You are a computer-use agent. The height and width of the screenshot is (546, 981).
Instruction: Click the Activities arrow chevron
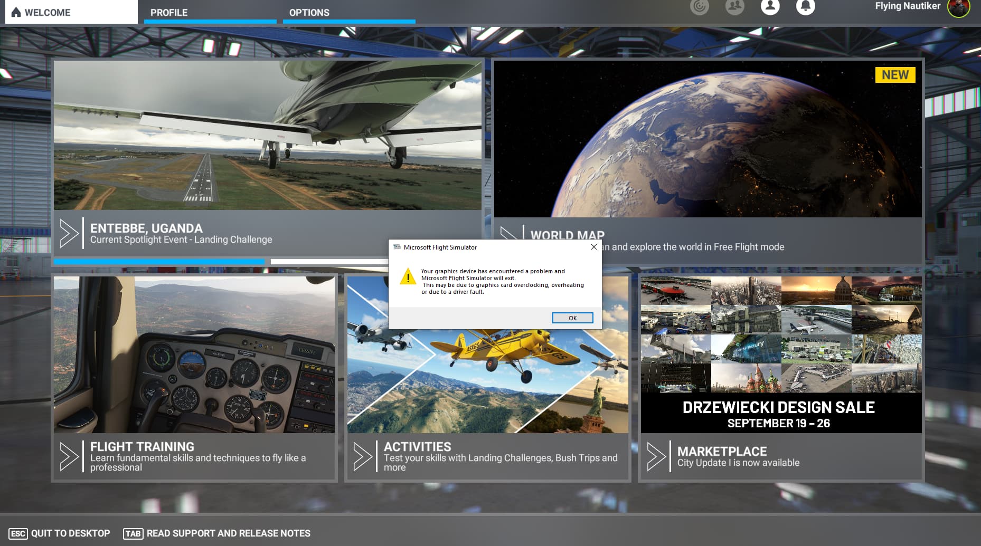pos(363,456)
